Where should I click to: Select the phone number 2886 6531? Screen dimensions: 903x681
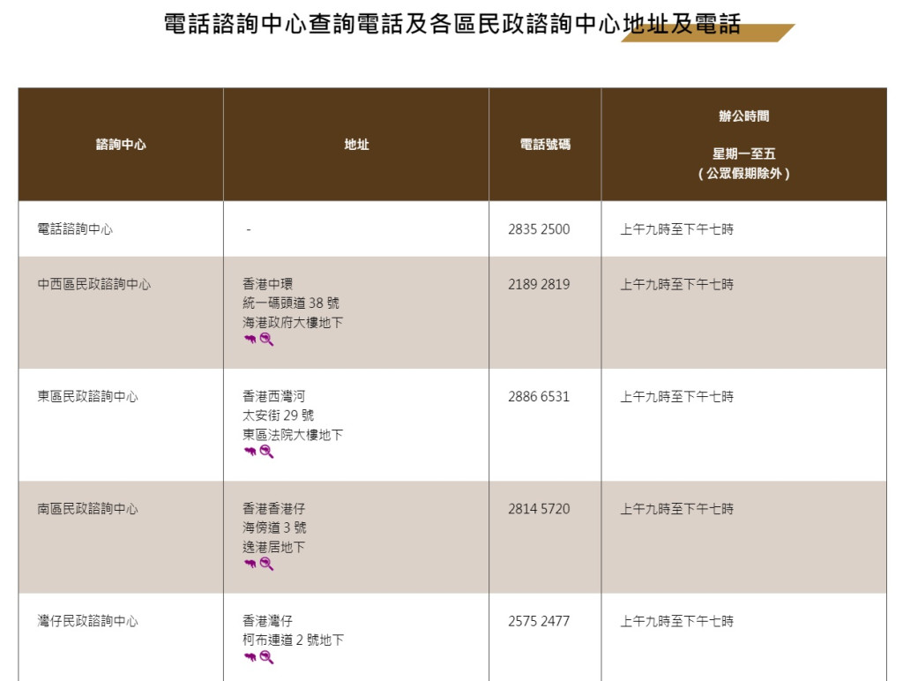539,397
